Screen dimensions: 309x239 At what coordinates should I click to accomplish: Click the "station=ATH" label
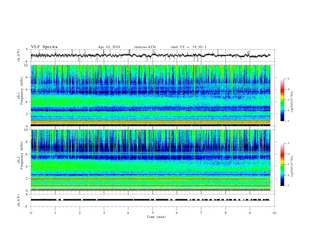pyautogui.click(x=145, y=47)
